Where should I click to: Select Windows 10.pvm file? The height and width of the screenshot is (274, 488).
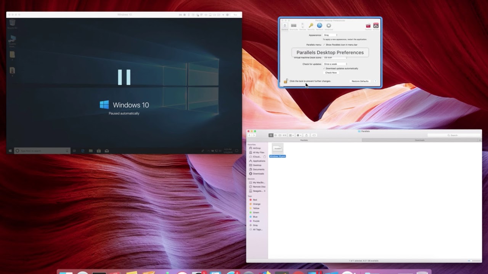tap(278, 150)
